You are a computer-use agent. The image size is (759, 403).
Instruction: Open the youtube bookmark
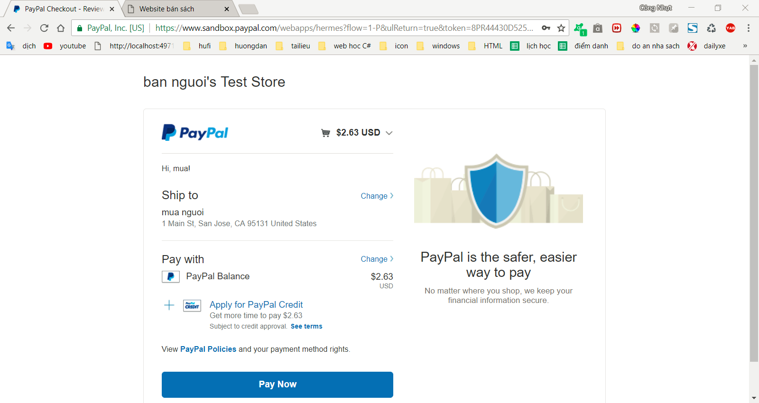[65, 46]
